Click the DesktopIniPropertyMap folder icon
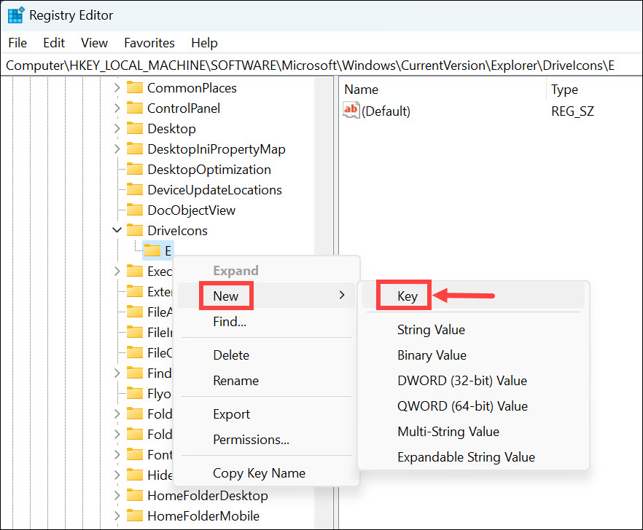 click(x=134, y=149)
